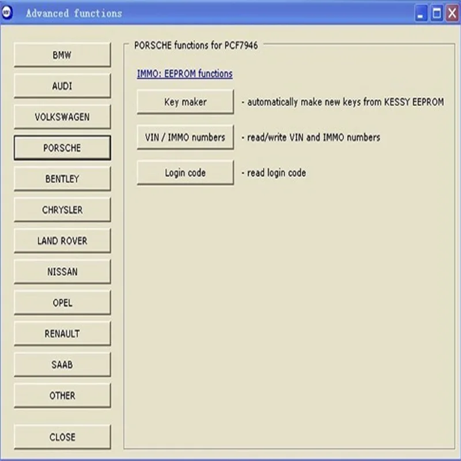
Task: Open BENTLEY functions
Action: [62, 179]
